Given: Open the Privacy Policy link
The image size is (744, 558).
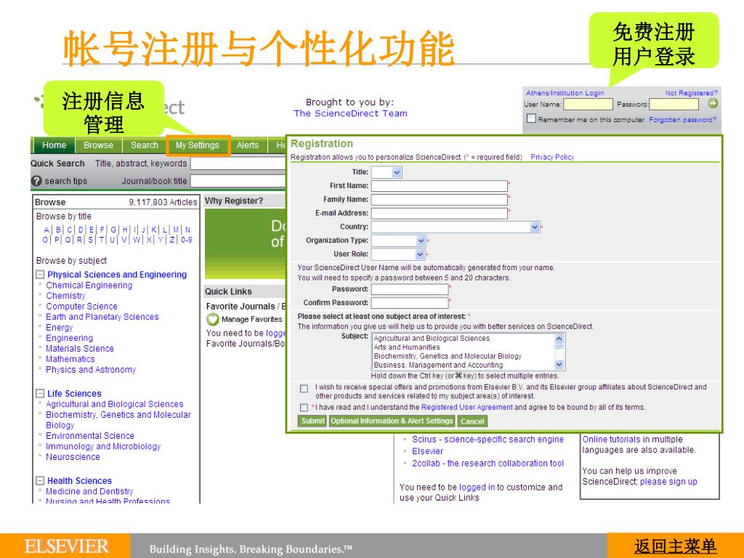Looking at the screenshot, I should click(552, 157).
